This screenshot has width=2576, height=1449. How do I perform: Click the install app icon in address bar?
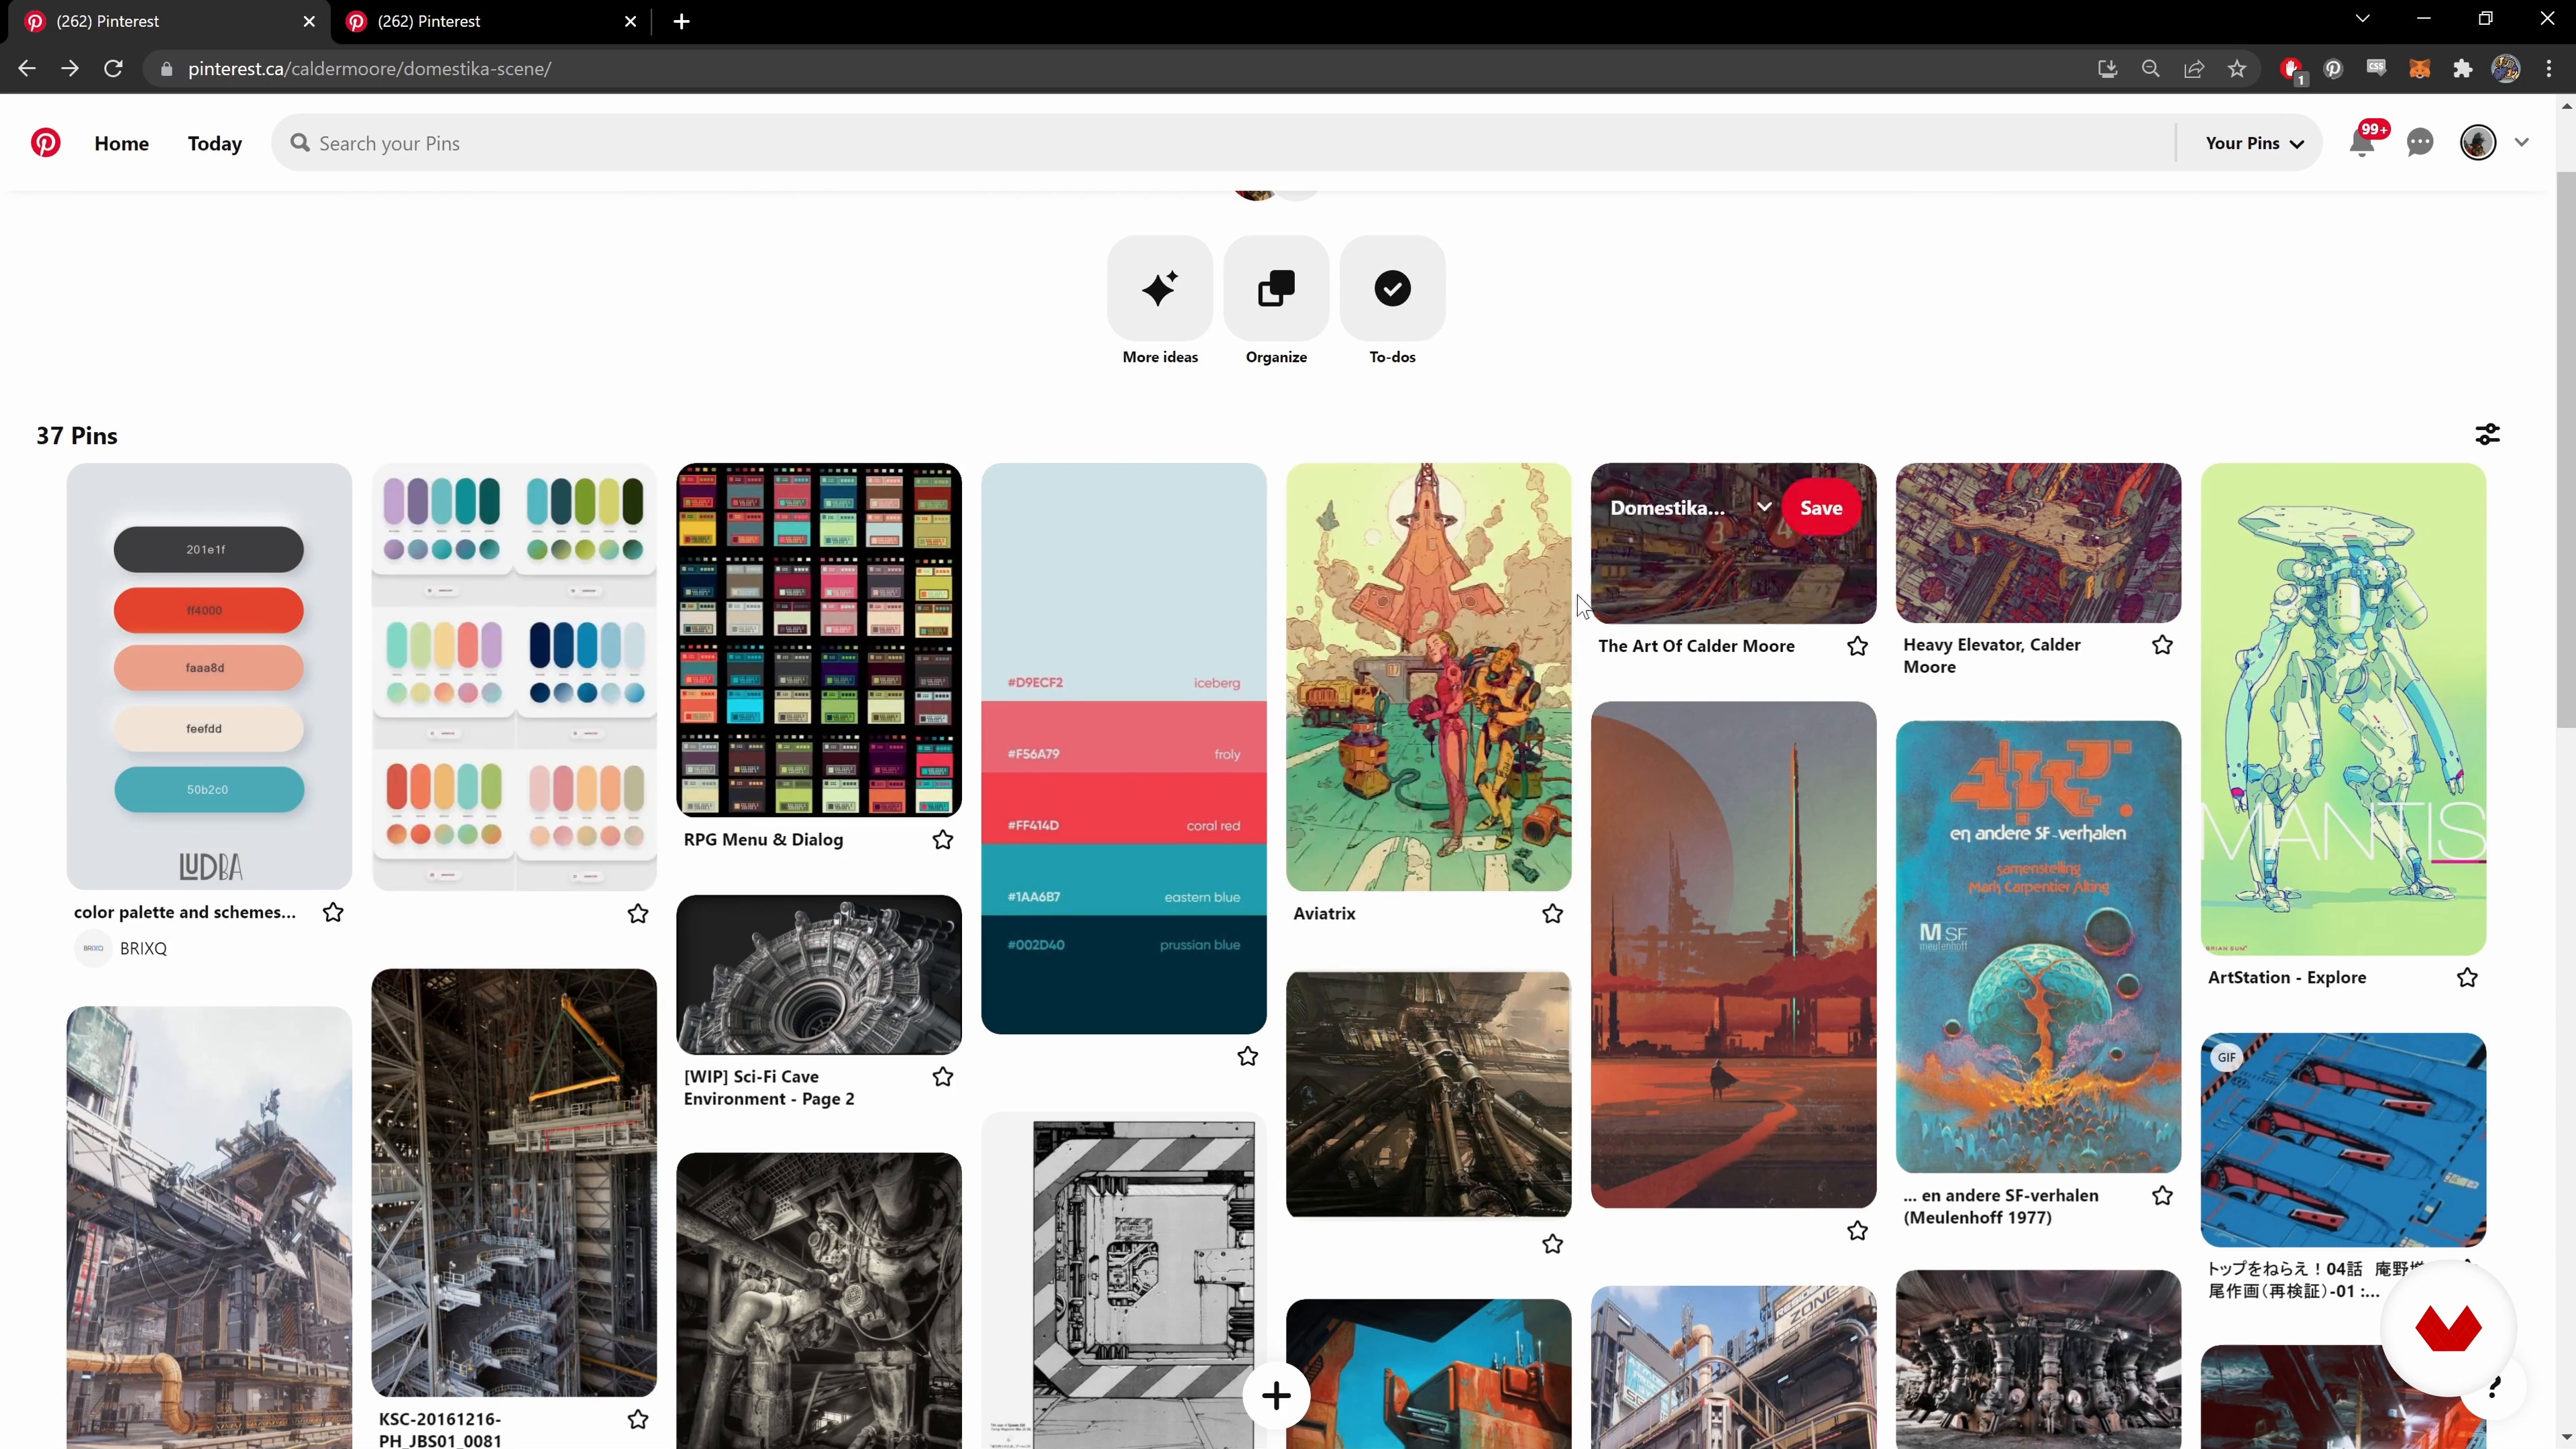(2108, 68)
